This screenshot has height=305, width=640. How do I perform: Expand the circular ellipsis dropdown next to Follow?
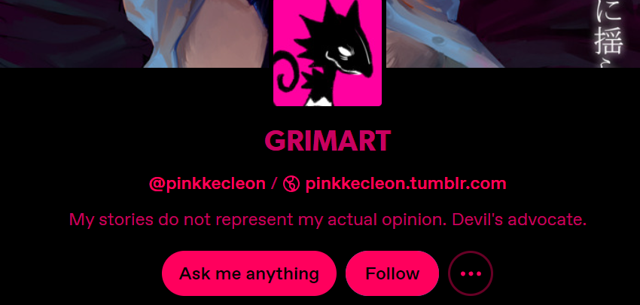470,273
